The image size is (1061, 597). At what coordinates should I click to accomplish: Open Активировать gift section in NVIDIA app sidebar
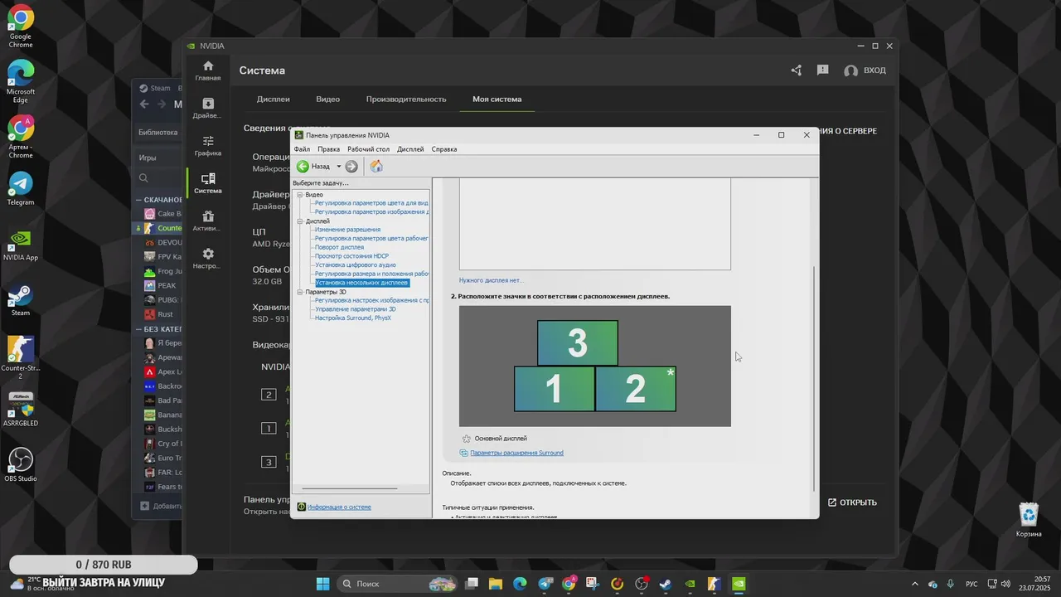click(x=208, y=221)
